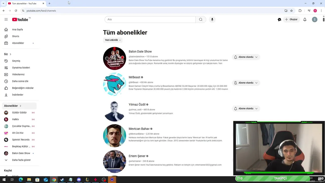Open Ertem Şener channel title

[x=137, y=156]
